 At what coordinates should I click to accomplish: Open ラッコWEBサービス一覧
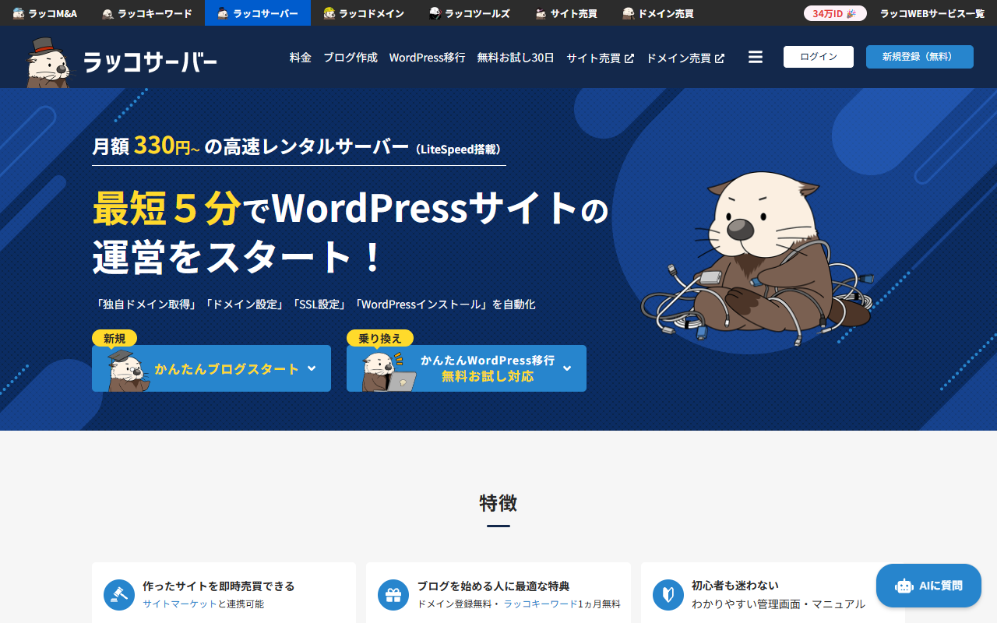(932, 13)
